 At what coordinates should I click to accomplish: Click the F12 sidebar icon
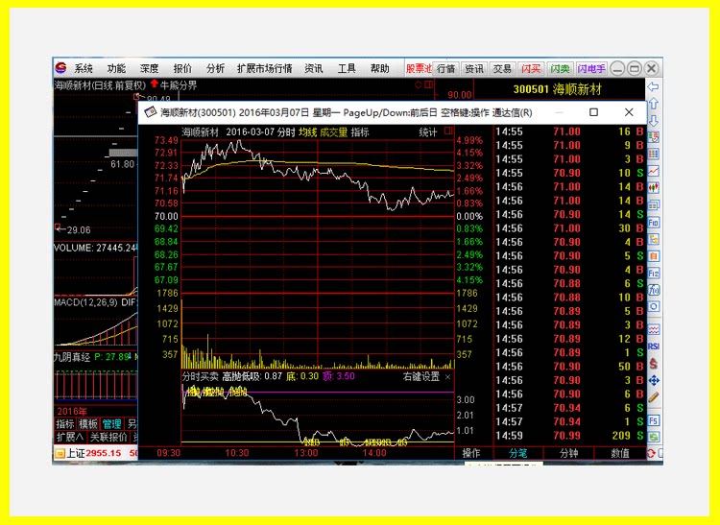click(x=654, y=274)
